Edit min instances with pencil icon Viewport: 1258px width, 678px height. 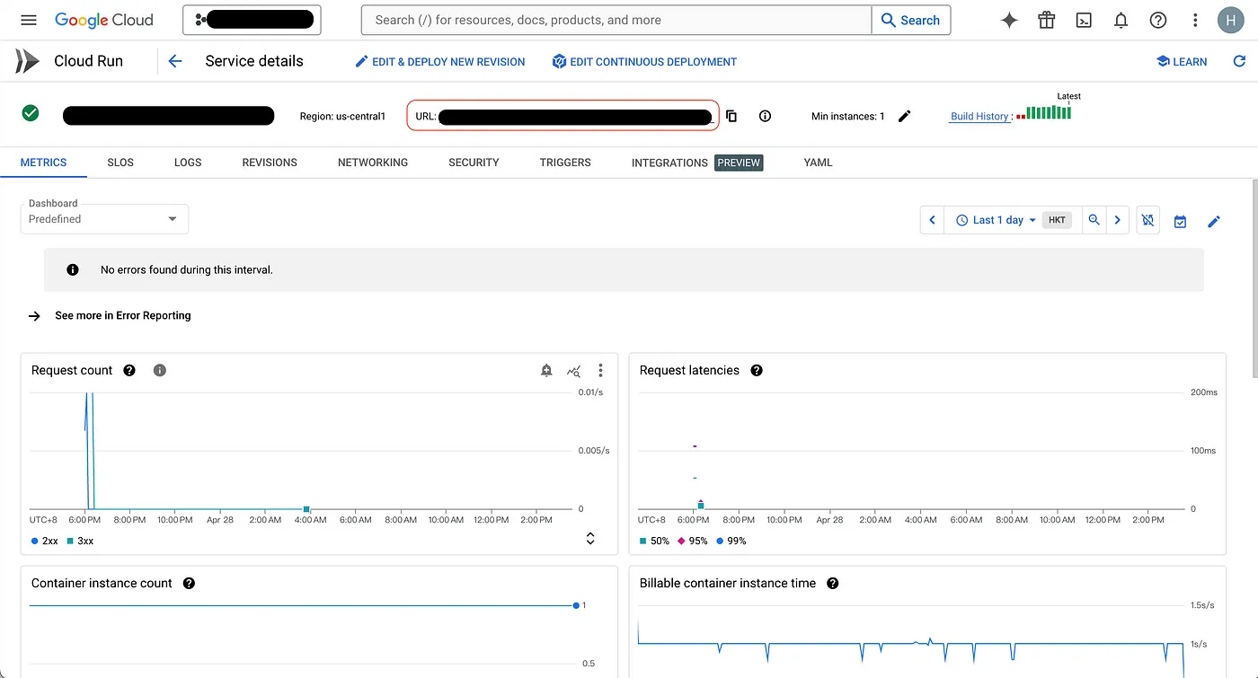tap(905, 116)
